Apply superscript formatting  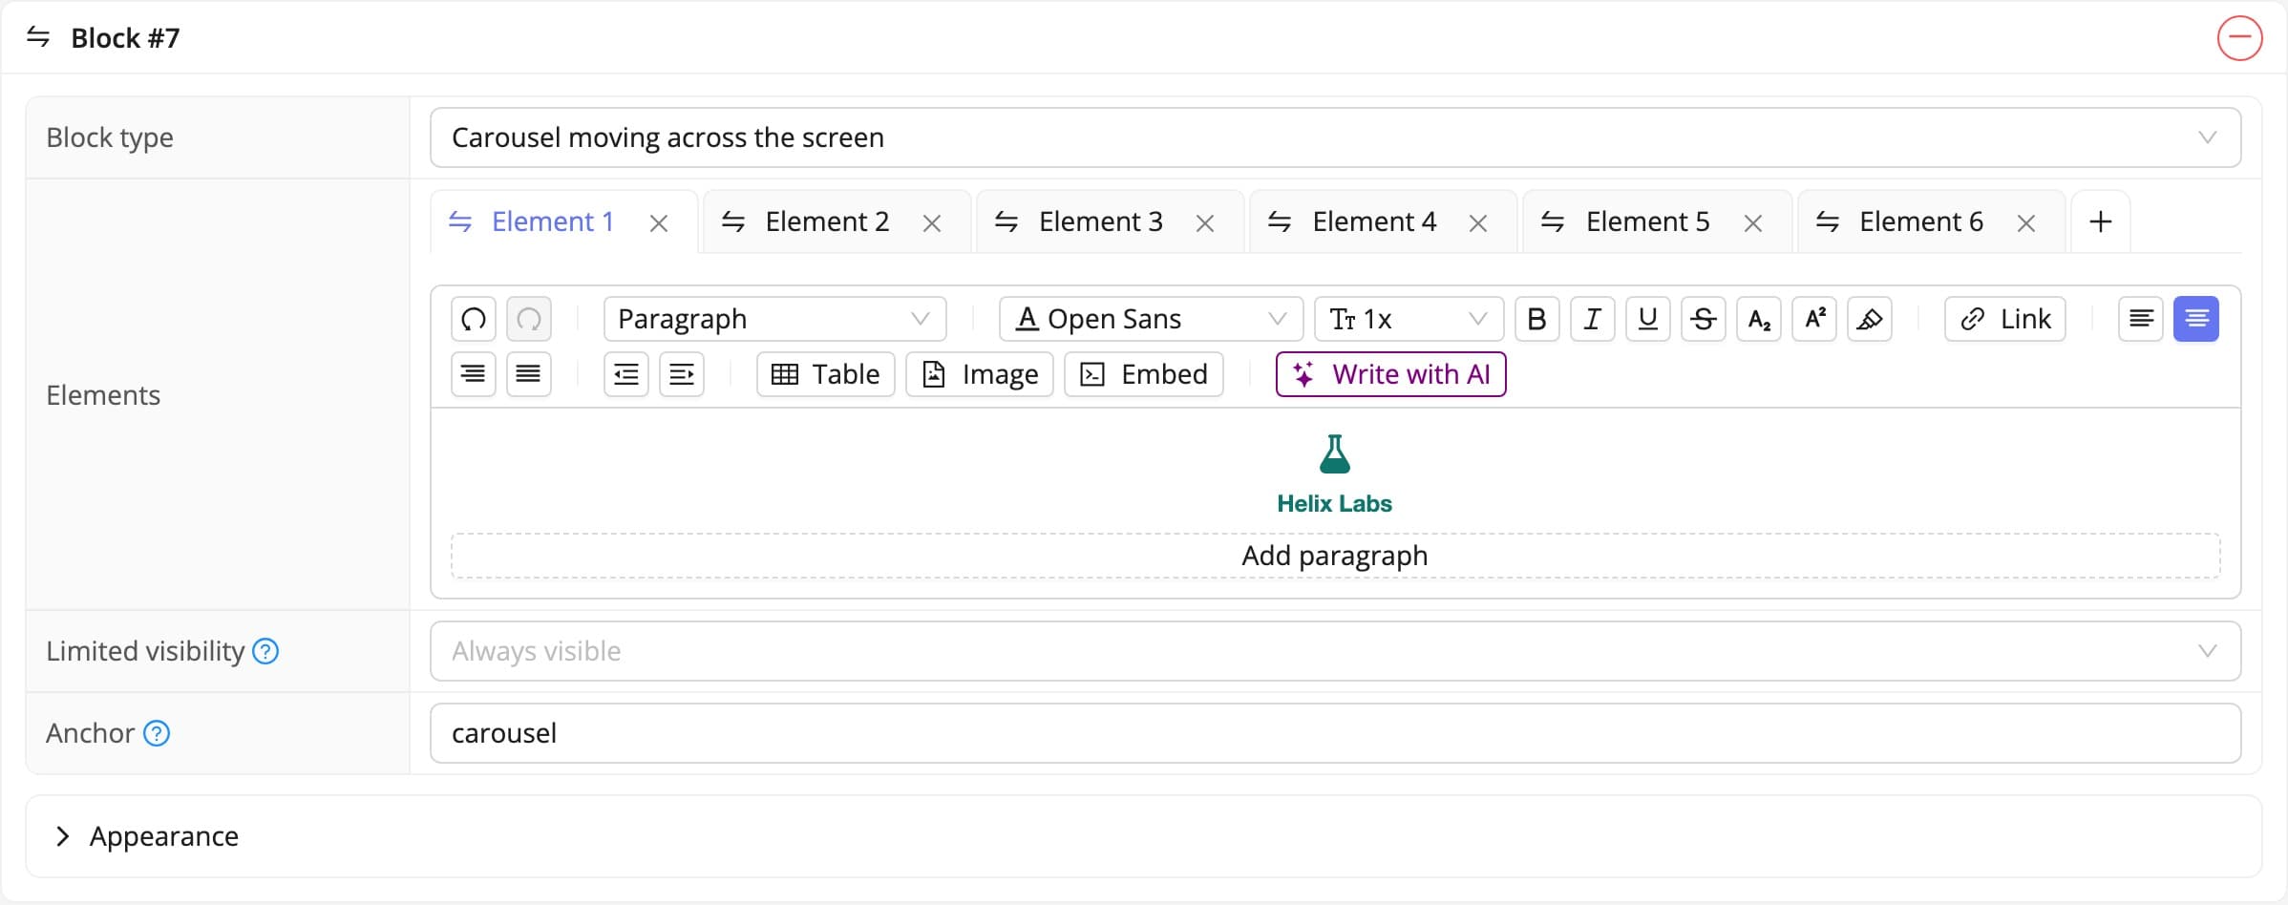click(x=1814, y=319)
